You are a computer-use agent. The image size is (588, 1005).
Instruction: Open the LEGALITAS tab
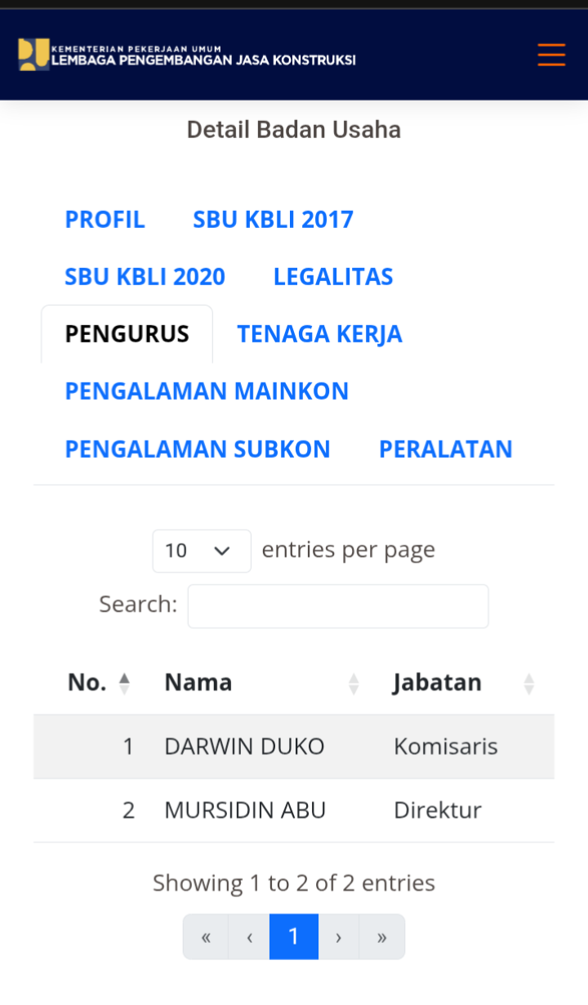[333, 277]
